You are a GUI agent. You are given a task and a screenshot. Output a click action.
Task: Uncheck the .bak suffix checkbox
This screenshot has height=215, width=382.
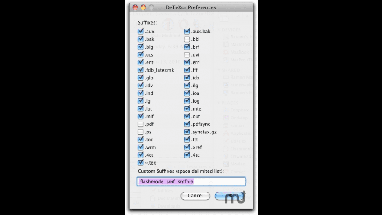click(x=141, y=39)
